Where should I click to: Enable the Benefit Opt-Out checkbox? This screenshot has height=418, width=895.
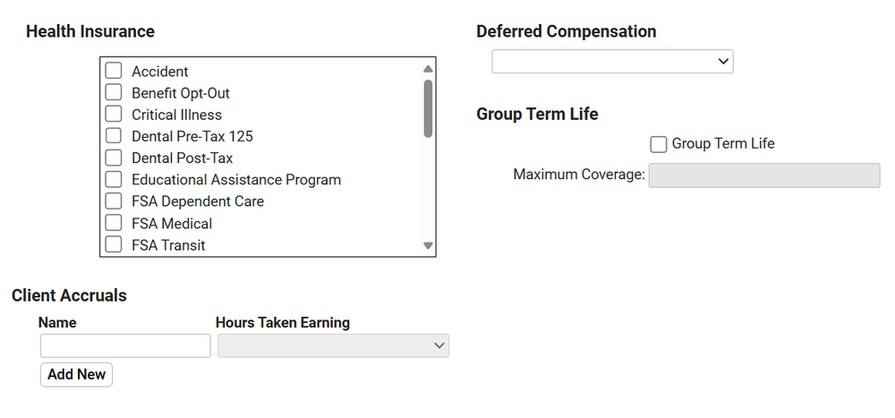tap(114, 92)
